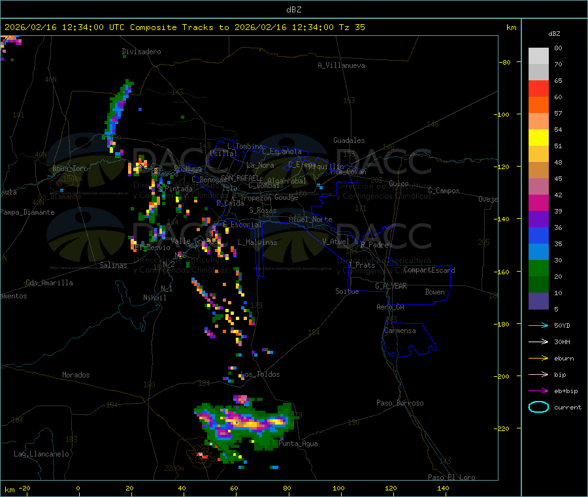Pick the orange 60 dBZ legend swatch

click(x=538, y=105)
